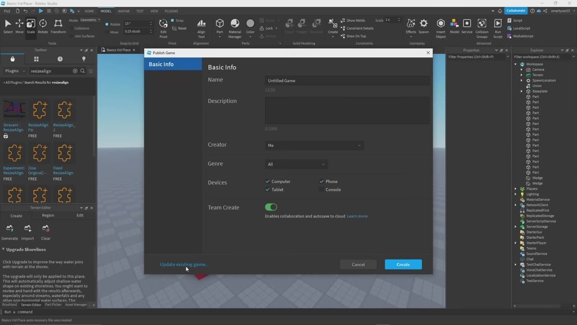Open the Genre dropdown
The image size is (577, 325).
(x=296, y=164)
